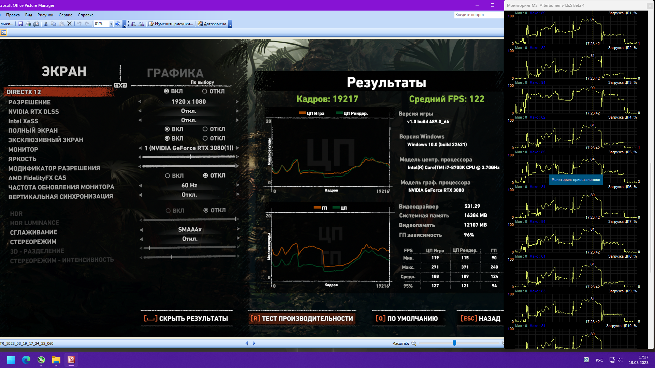
Task: Click the send-by-email paperclip envelope icon
Action: coord(37,24)
